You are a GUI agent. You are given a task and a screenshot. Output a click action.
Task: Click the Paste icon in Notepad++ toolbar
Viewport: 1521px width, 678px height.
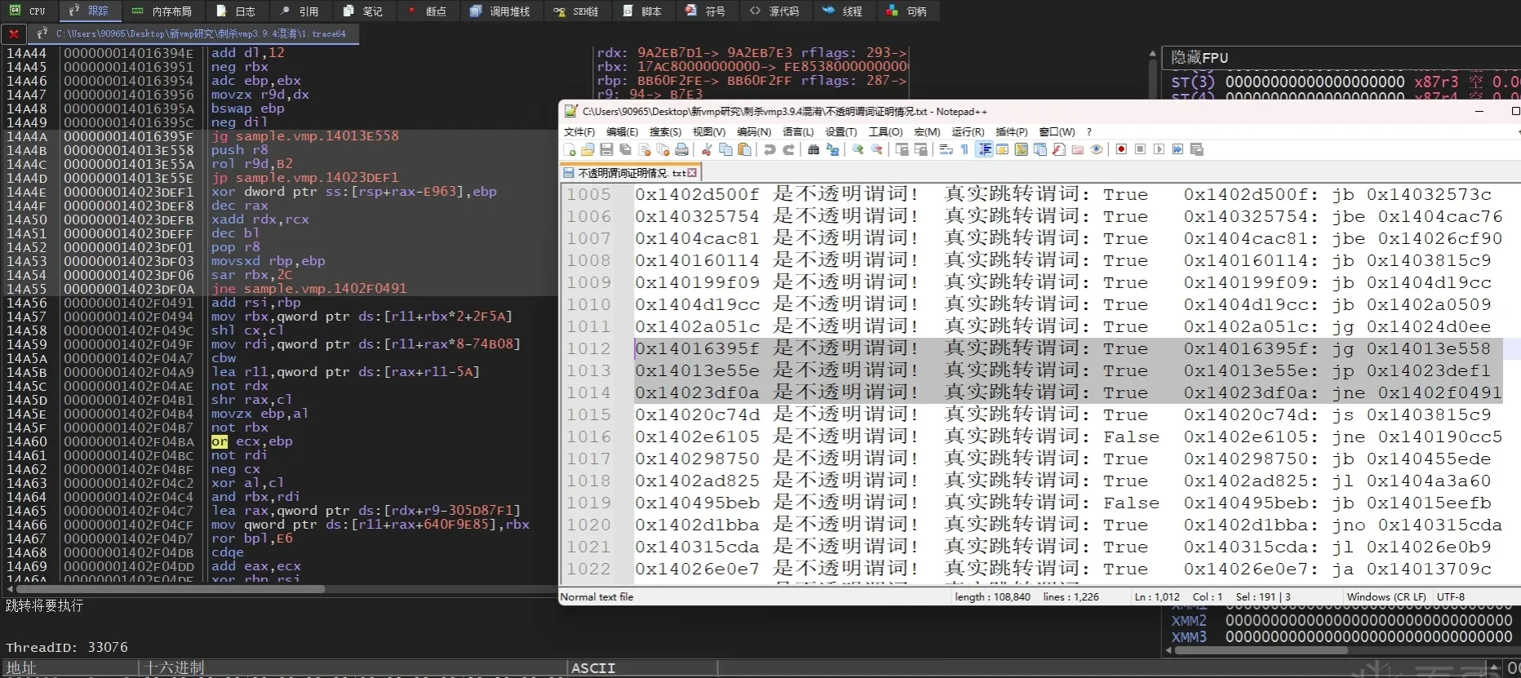744,149
